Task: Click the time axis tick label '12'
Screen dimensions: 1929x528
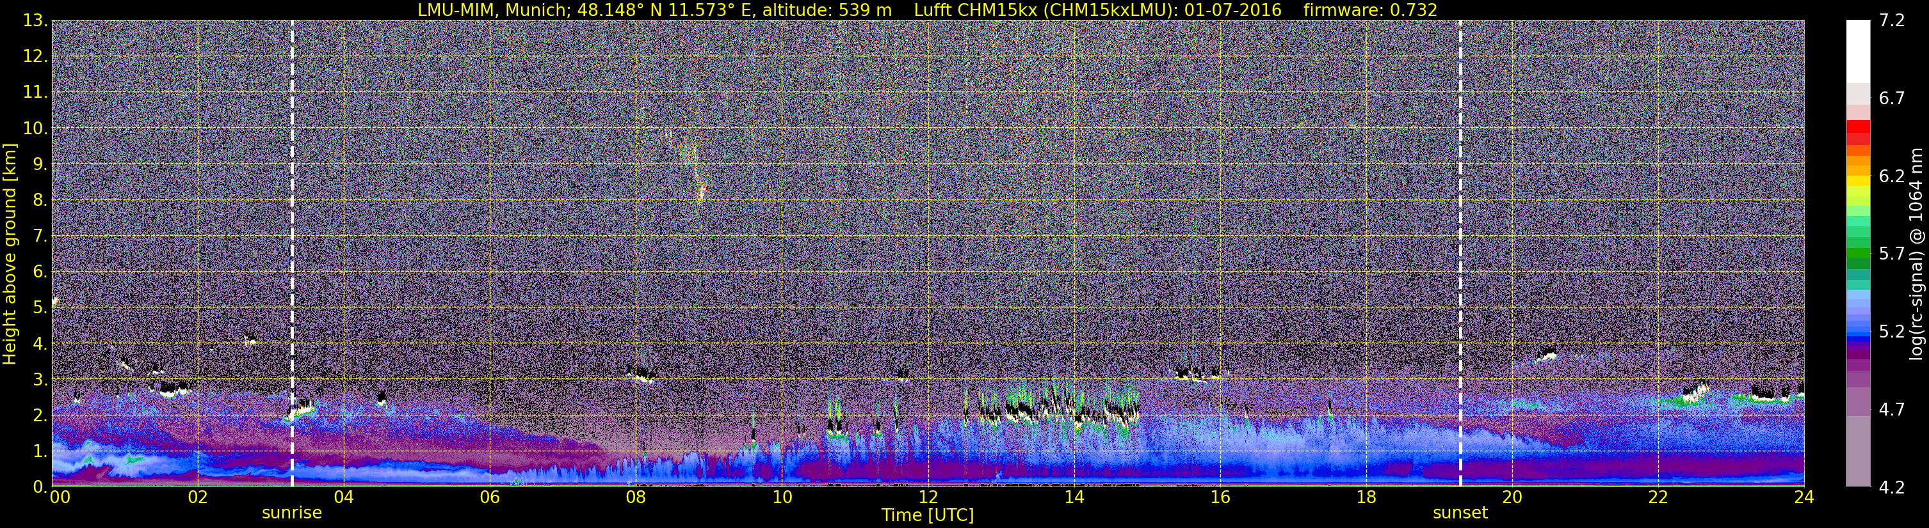Action: (x=928, y=497)
